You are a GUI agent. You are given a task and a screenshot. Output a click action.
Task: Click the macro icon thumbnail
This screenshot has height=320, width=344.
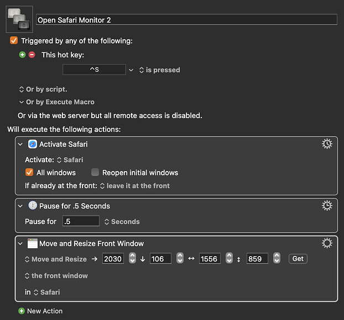tap(19, 19)
